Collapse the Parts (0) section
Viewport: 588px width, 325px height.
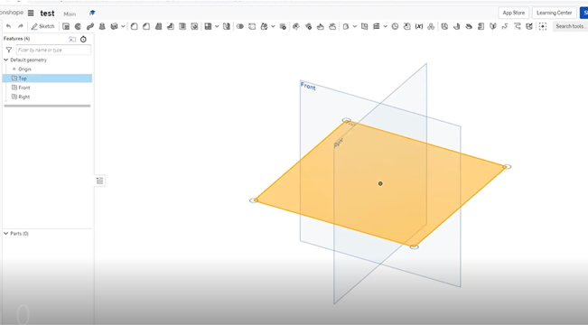(6, 234)
